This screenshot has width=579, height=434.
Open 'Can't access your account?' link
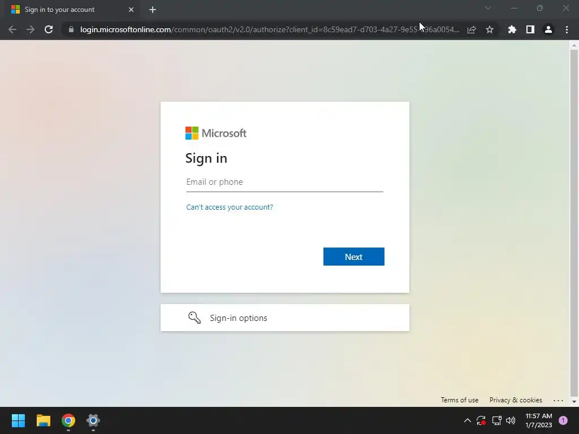(230, 207)
